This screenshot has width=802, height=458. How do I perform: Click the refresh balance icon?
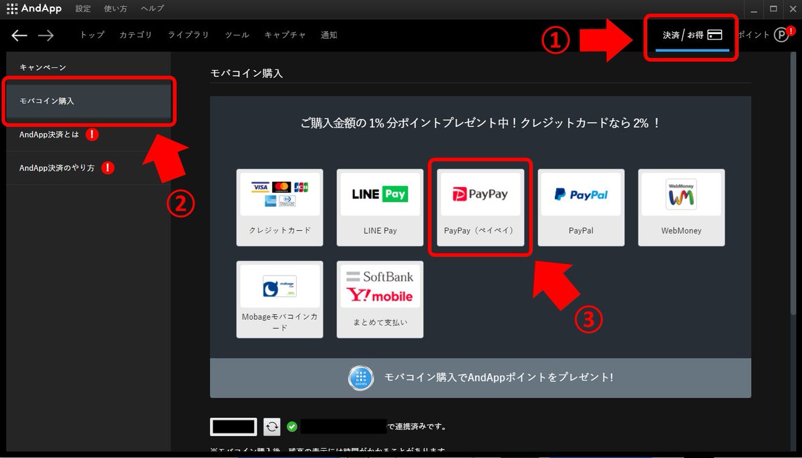pos(272,427)
